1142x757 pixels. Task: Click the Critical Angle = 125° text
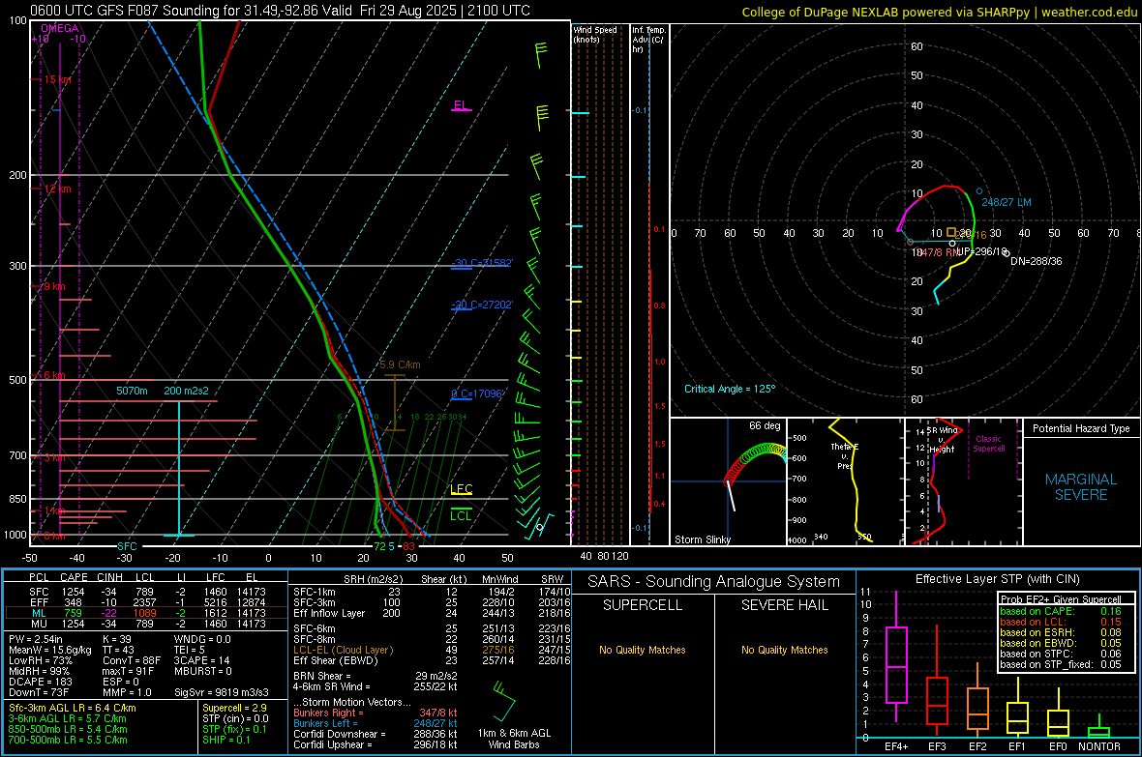[x=730, y=389]
